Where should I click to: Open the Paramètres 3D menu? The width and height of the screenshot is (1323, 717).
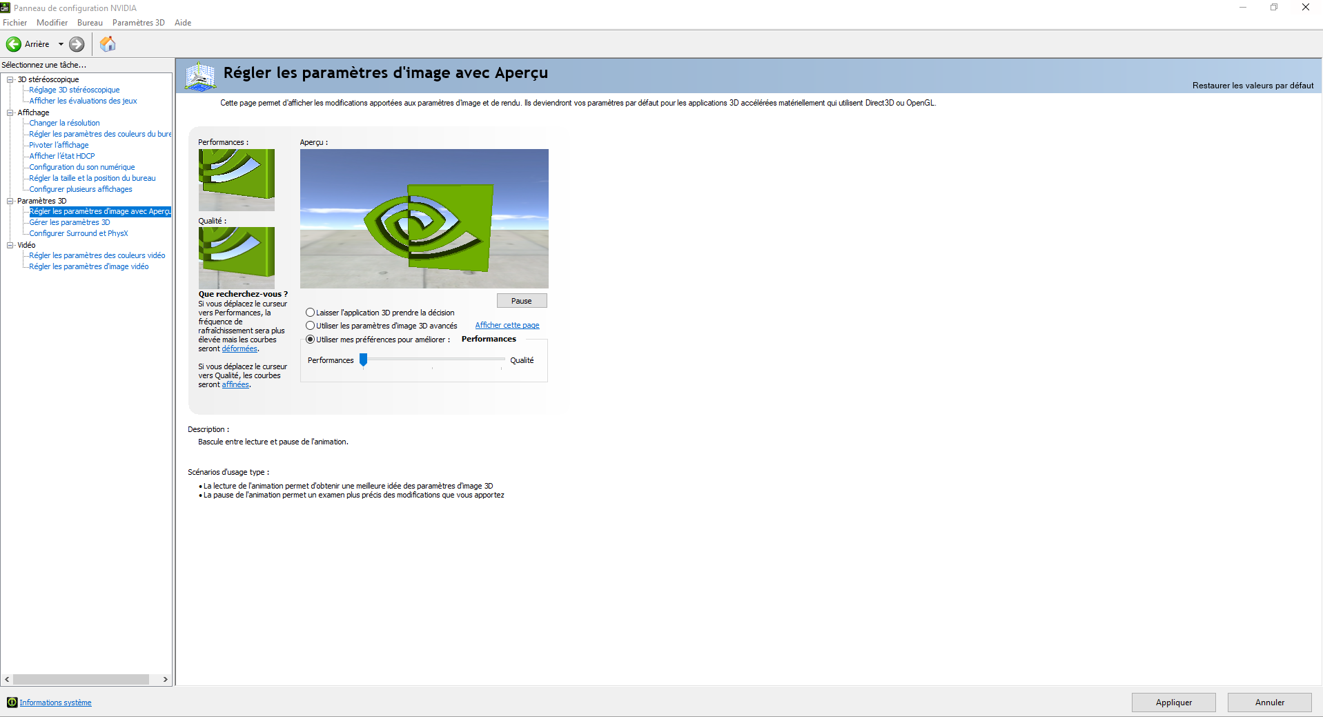click(139, 23)
